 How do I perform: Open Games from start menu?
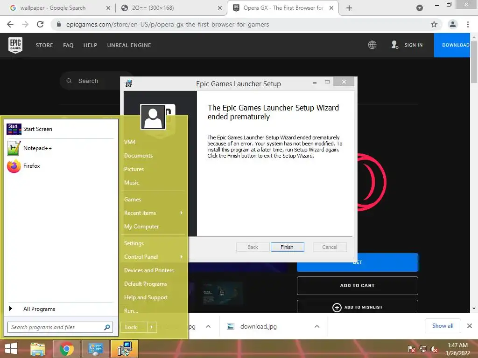pos(133,200)
